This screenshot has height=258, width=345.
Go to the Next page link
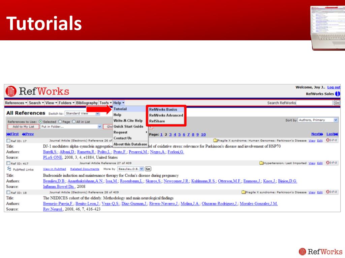coord(317,134)
